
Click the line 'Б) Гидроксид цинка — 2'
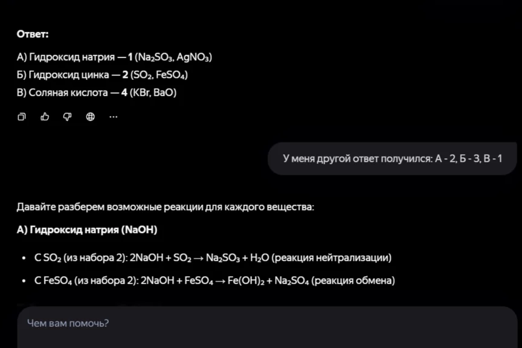click(x=69, y=75)
